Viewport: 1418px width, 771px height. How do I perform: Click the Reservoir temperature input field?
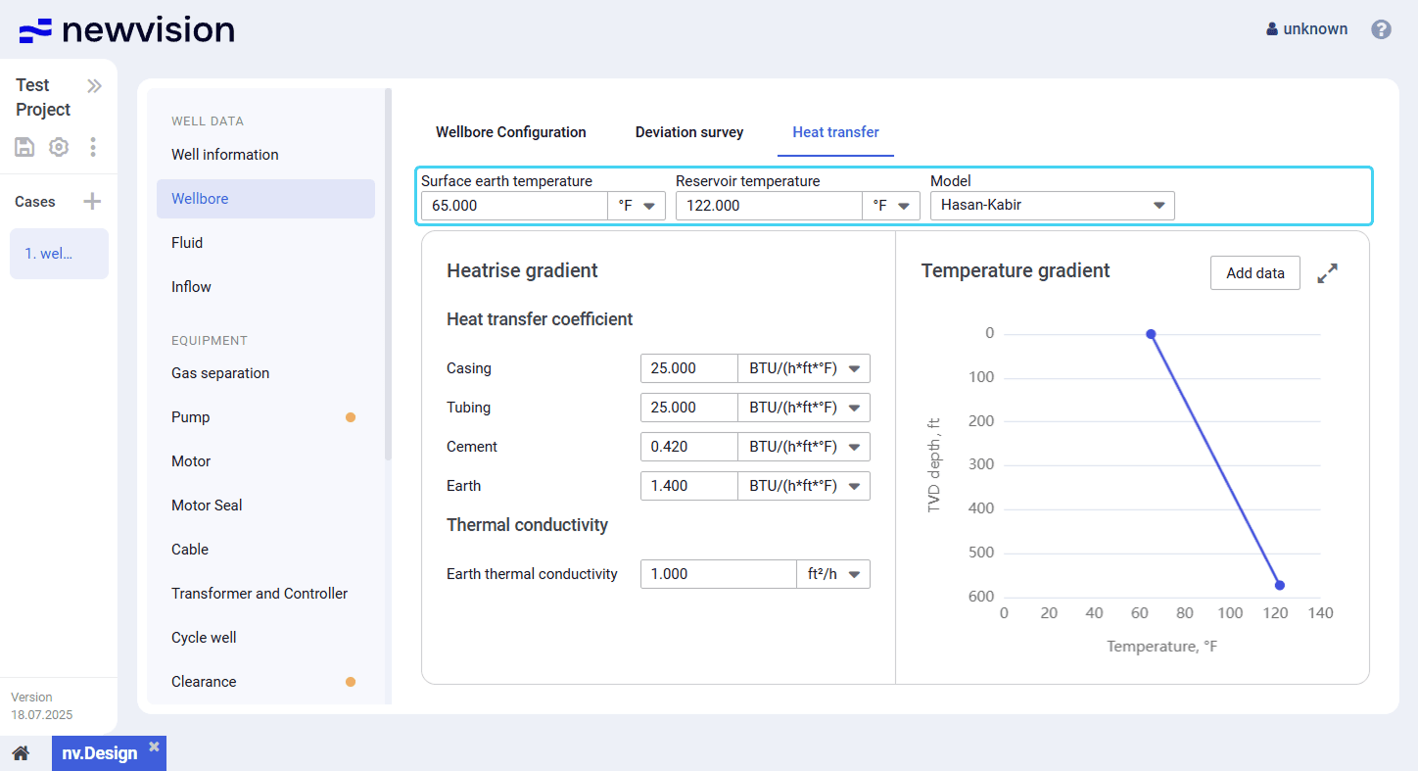[x=768, y=206]
